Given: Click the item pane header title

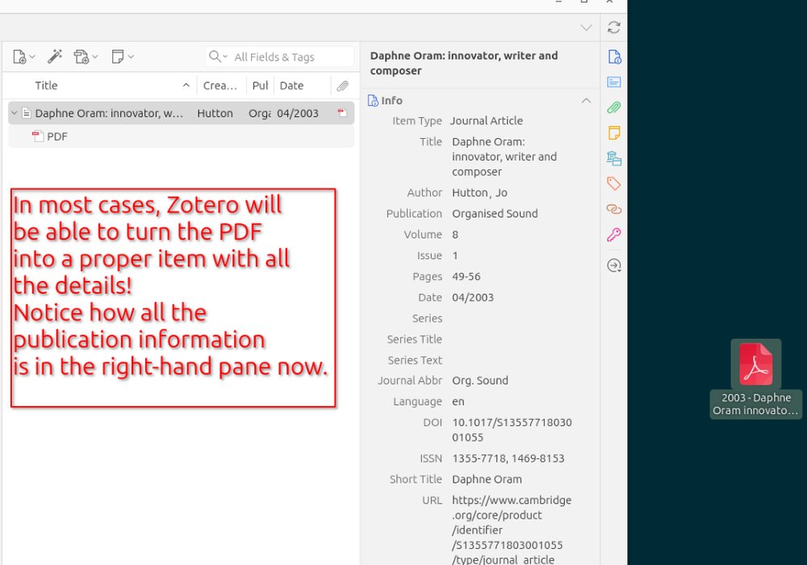Looking at the screenshot, I should [464, 63].
